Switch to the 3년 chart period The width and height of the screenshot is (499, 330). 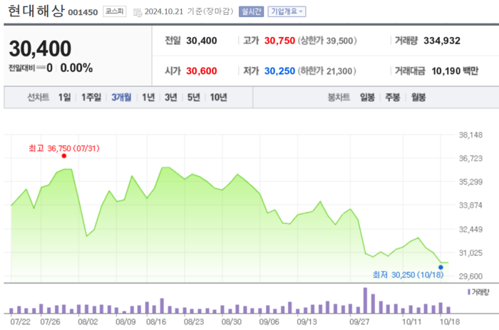coord(170,98)
